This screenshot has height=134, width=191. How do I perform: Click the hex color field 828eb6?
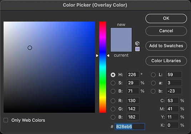(130, 127)
